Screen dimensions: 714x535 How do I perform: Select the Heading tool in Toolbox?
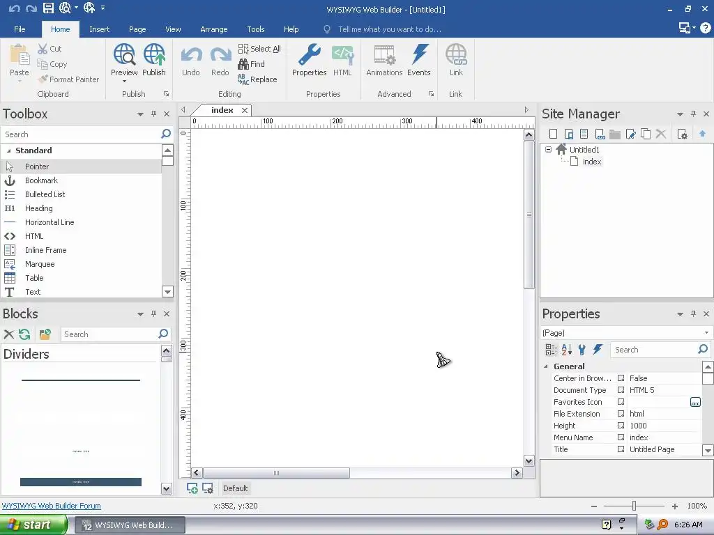pyautogui.click(x=81, y=208)
